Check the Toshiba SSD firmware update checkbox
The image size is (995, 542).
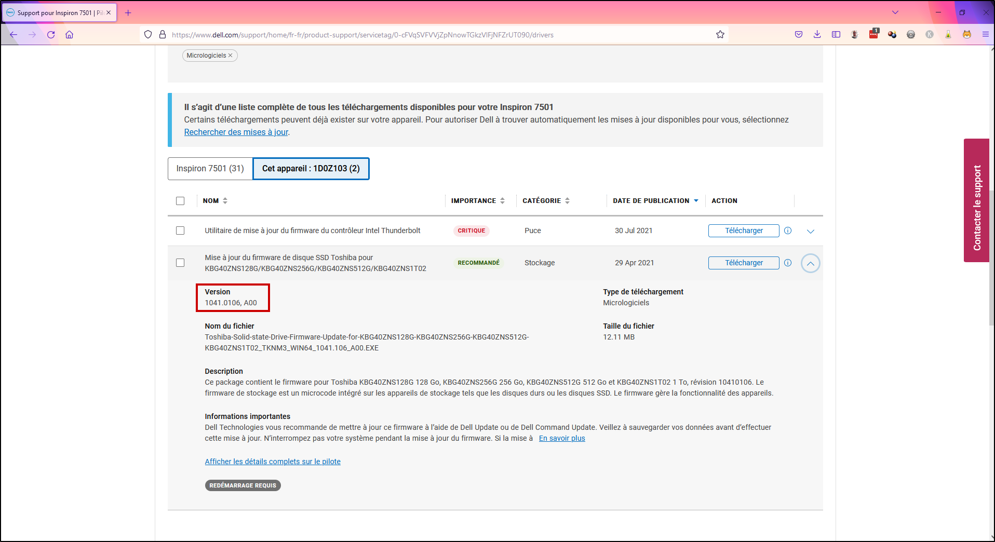pos(180,263)
